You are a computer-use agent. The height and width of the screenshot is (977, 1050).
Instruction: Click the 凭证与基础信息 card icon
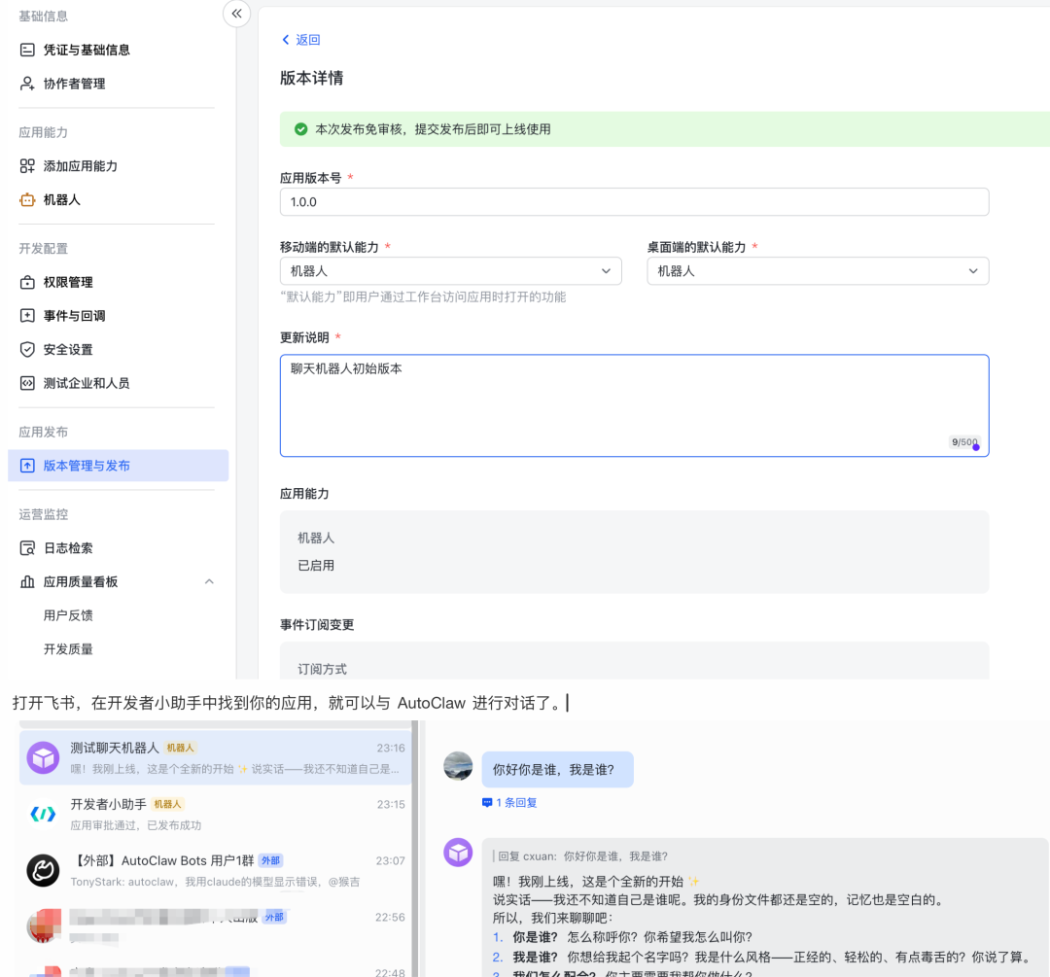point(27,50)
